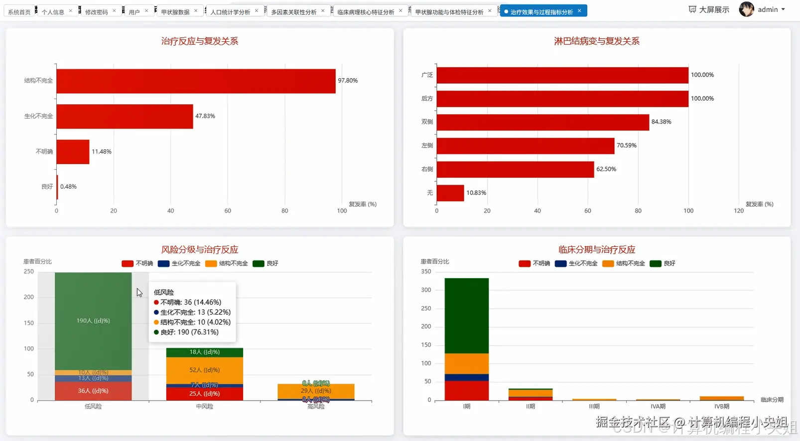Click the 无 10.83% bar
The width and height of the screenshot is (800, 441).
point(450,193)
